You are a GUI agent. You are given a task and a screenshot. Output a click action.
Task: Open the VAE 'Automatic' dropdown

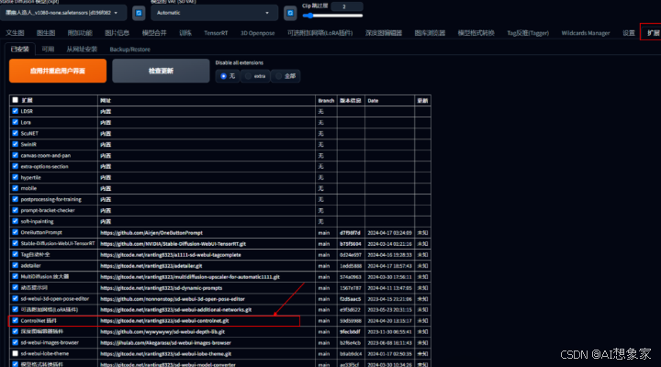pos(214,13)
